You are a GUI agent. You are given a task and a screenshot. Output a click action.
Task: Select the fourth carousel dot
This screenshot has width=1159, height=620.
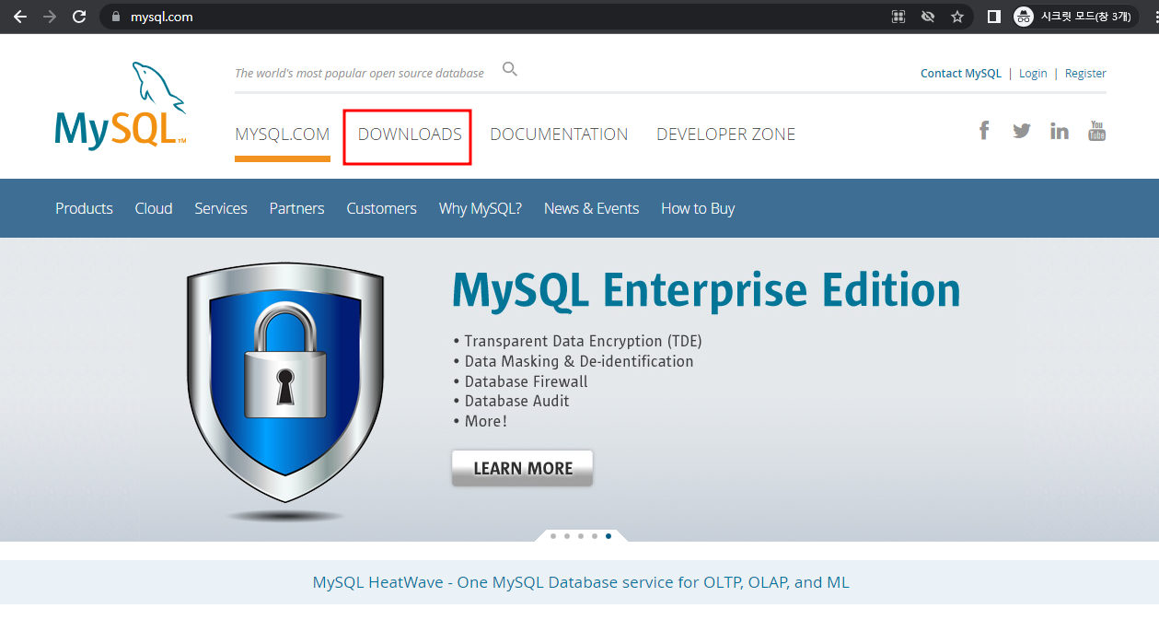click(594, 535)
